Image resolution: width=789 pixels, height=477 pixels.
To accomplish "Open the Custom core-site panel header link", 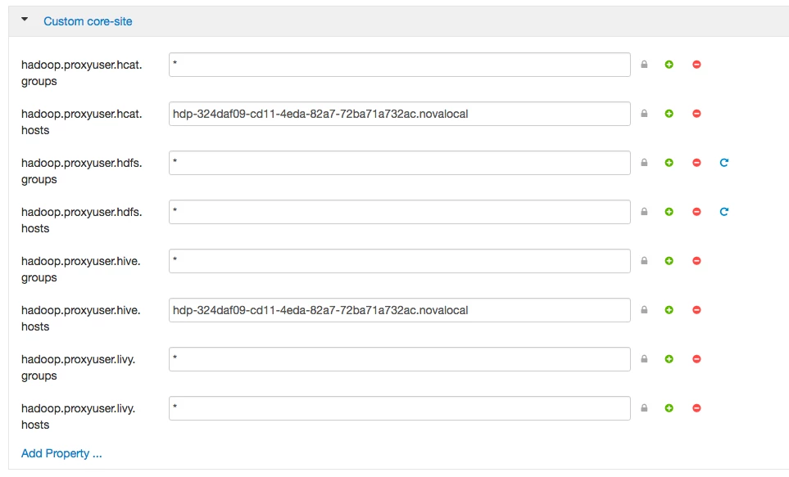I will [88, 21].
